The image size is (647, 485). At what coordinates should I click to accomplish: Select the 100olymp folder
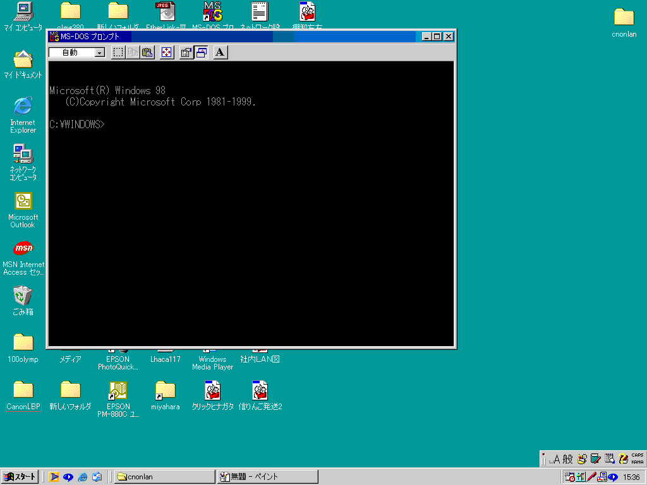tap(23, 348)
